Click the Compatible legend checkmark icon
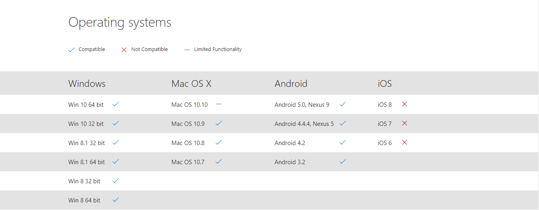This screenshot has height=210, width=539. [x=71, y=50]
